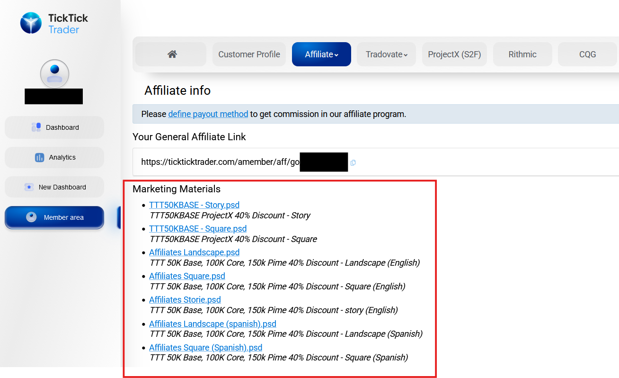Click the TickTick Trader logo
619x378 pixels.
pyautogui.click(x=54, y=23)
